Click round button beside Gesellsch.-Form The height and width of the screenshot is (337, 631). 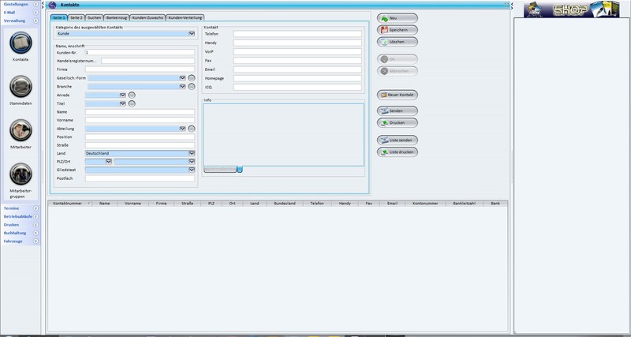[192, 78]
